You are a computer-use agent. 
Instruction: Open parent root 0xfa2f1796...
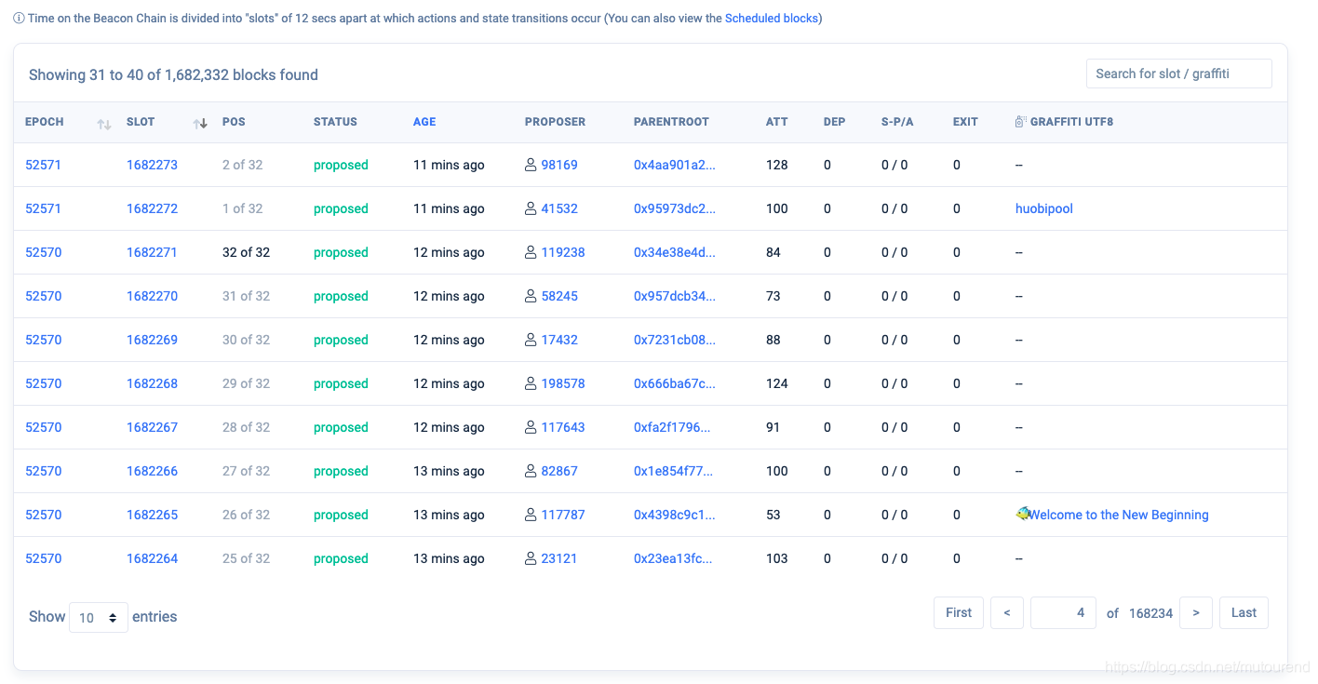point(672,427)
